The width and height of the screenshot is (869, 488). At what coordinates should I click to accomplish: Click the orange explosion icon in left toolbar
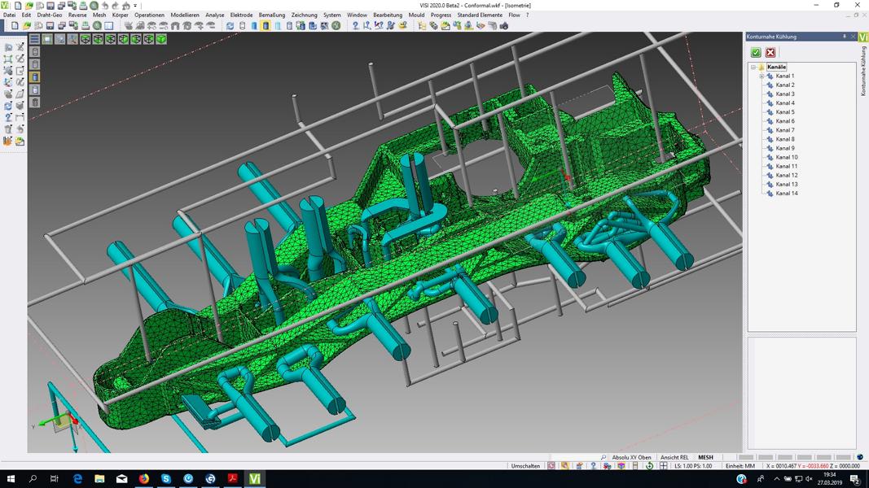[8, 141]
